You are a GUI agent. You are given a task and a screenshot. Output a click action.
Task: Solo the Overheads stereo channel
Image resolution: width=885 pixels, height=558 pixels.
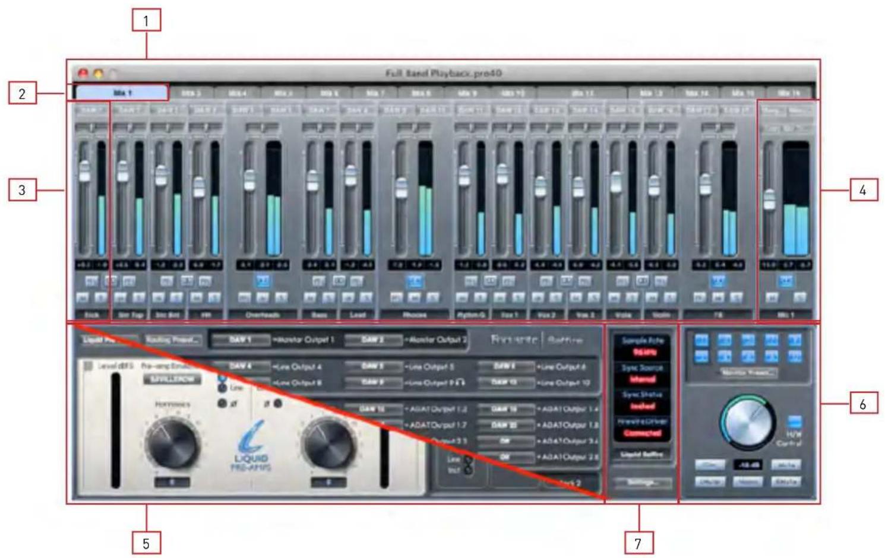pyautogui.click(x=281, y=298)
